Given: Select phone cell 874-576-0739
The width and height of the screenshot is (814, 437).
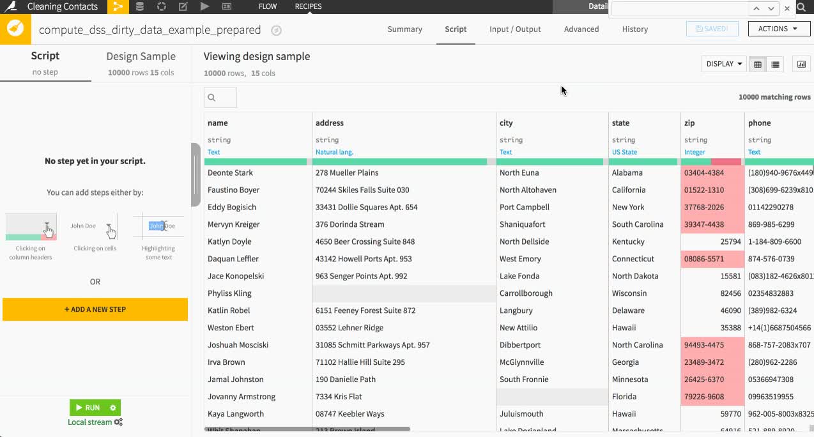Looking at the screenshot, I should pos(779,259).
